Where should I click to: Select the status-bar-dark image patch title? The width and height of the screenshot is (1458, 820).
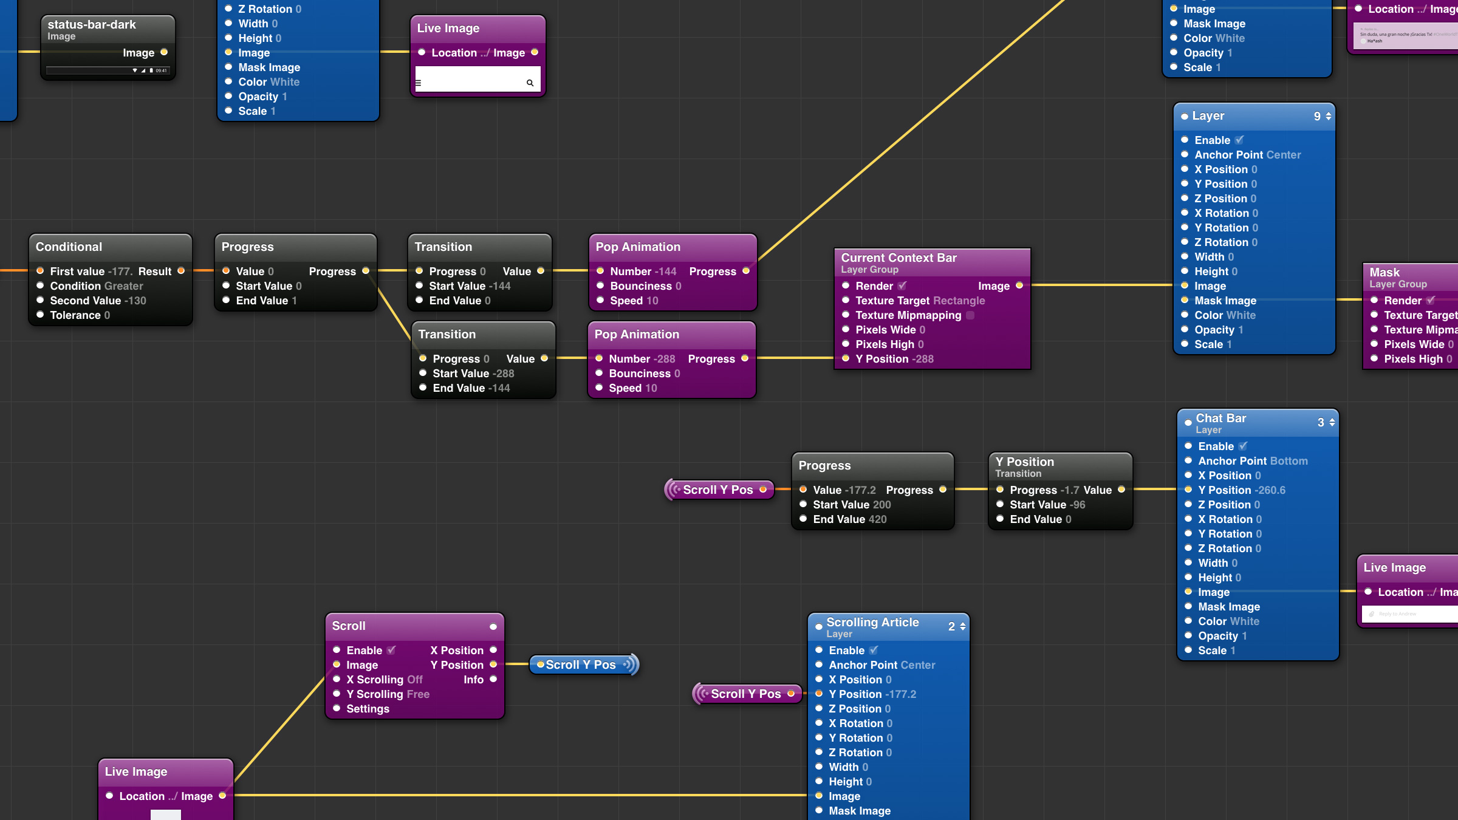coord(92,25)
